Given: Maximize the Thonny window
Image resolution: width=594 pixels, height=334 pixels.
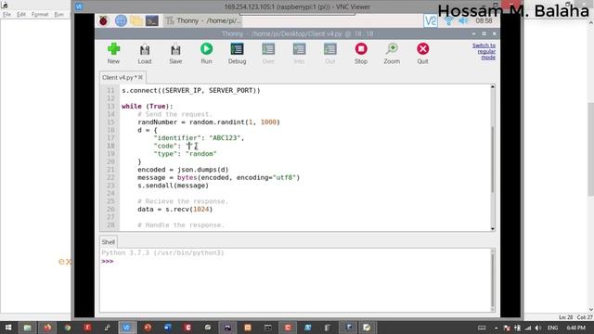Looking at the screenshot, I should click(484, 33).
